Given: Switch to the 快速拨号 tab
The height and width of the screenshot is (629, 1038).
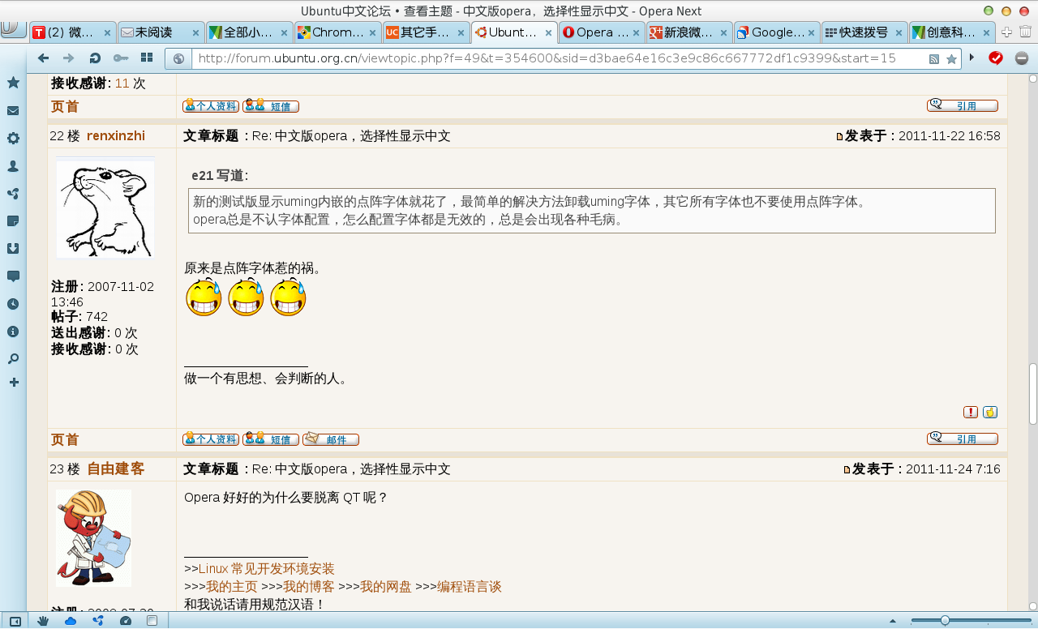Looking at the screenshot, I should point(865,32).
